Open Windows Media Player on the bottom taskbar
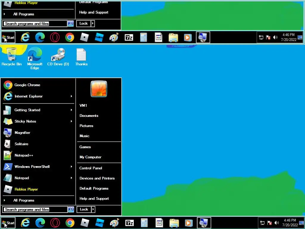This screenshot has width=305, height=229. [x=188, y=223]
